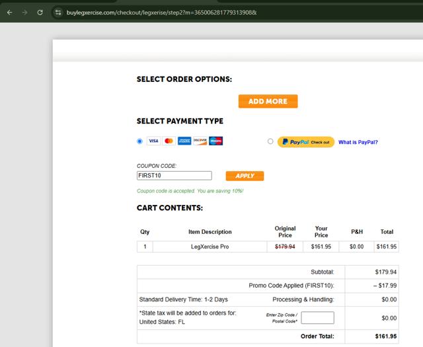The height and width of the screenshot is (347, 423).
Task: Click the Your Price column header
Action: [321, 232]
